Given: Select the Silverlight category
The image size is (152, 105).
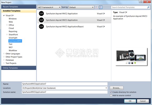Looking at the screenshot, I should (13, 38).
